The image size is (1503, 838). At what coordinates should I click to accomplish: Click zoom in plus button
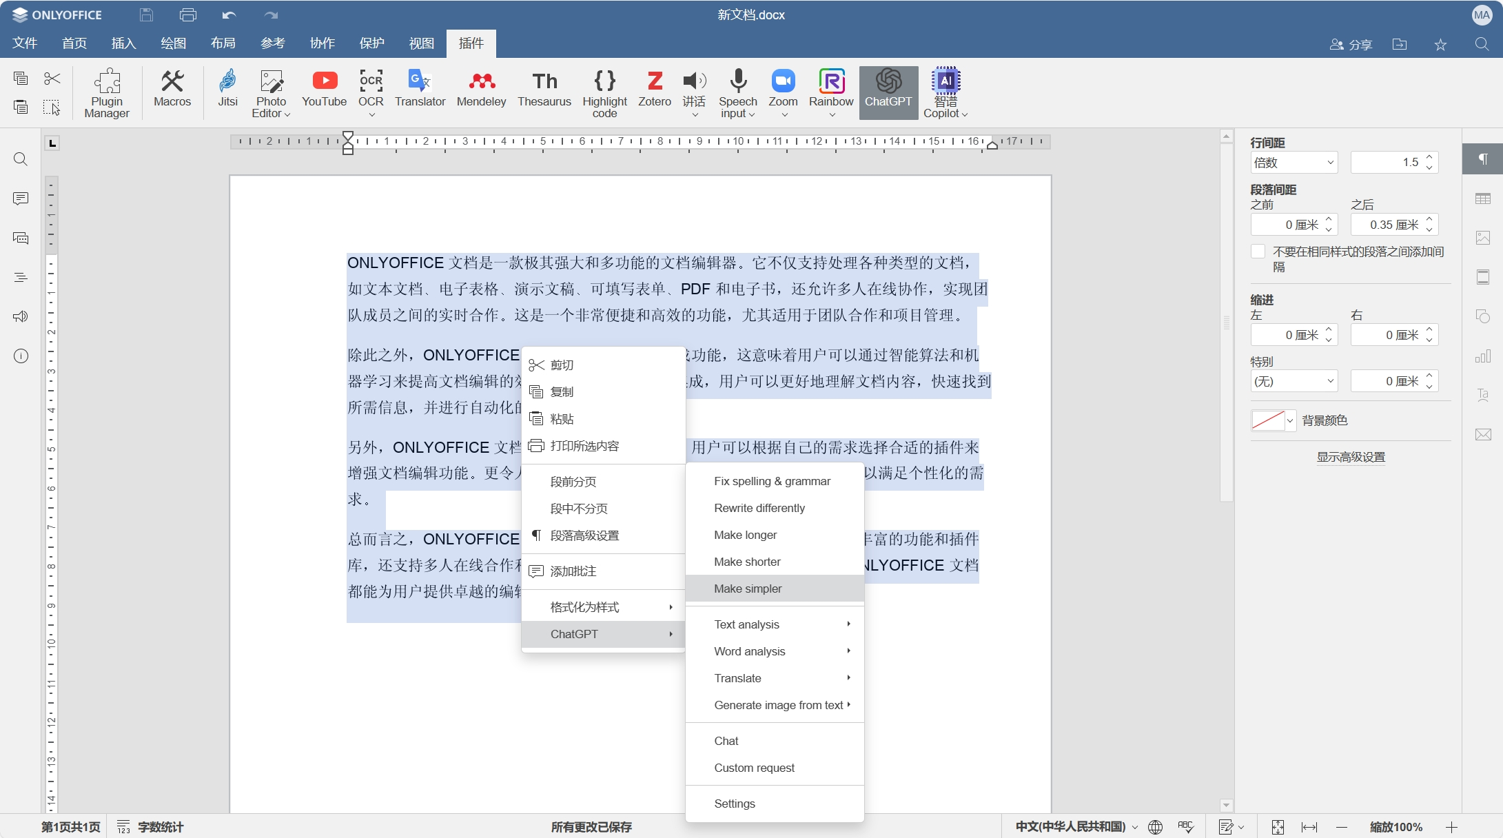coord(1451,827)
